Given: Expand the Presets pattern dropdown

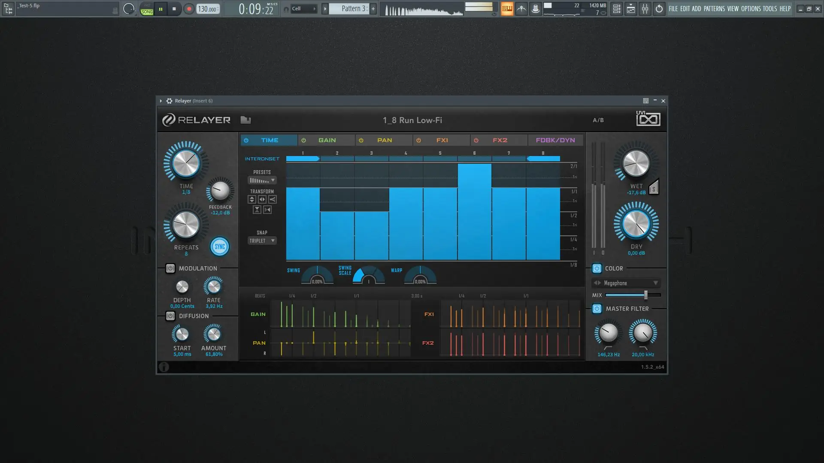Looking at the screenshot, I should pos(262,180).
